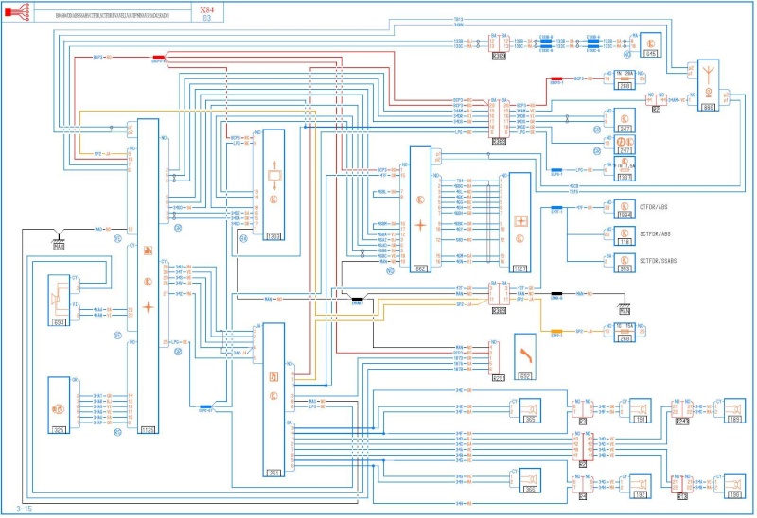This screenshot has width=757, height=518.
Task: Click the 3-15 page number
Action: [x=24, y=509]
